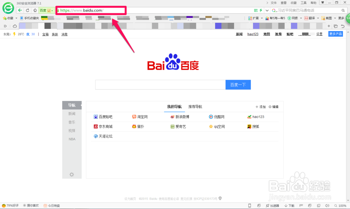
Task: Click the 百度一下 search button
Action: pyautogui.click(x=238, y=85)
